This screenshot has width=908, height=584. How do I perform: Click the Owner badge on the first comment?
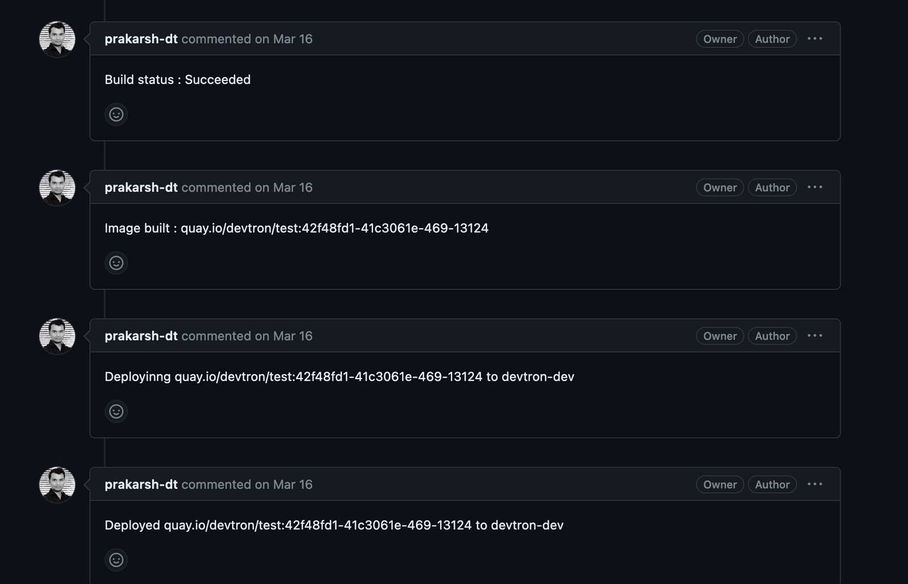coord(719,39)
